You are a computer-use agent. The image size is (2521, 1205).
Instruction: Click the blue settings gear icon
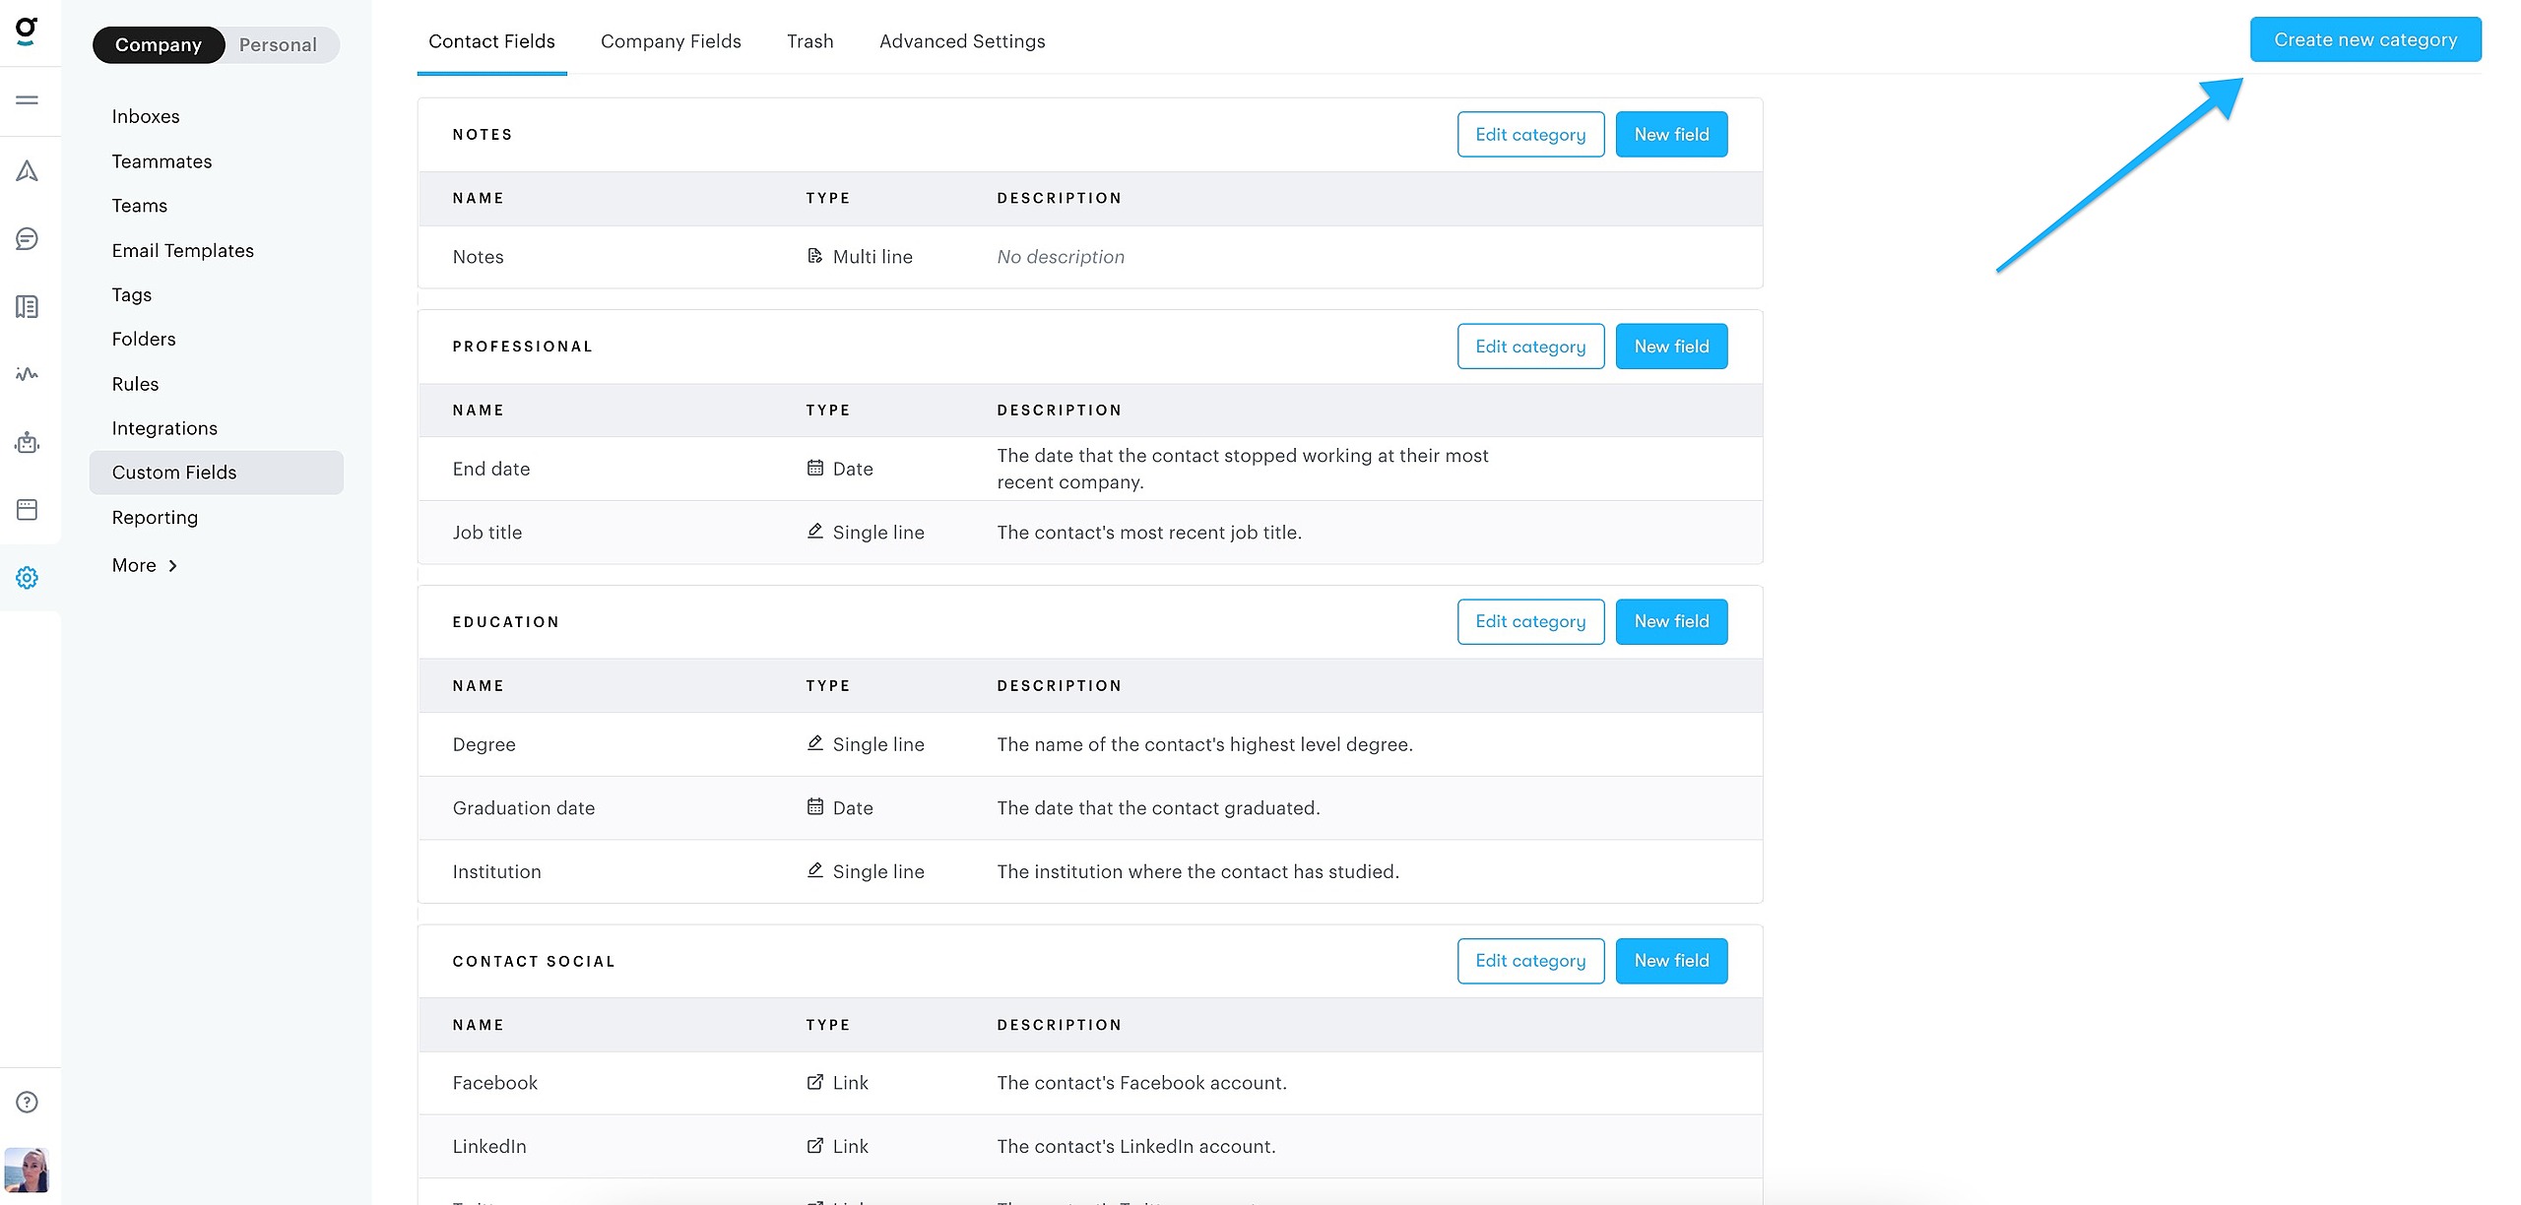click(27, 578)
